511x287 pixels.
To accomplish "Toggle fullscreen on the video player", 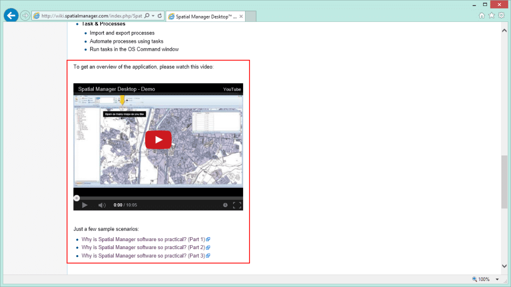I will click(237, 205).
